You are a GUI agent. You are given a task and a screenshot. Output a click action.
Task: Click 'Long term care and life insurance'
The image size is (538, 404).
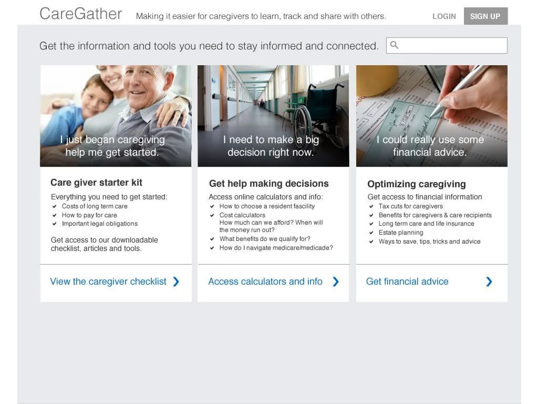click(427, 224)
